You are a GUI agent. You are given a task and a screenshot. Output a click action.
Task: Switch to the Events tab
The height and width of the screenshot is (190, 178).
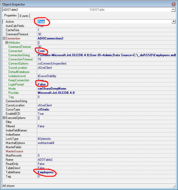click(x=24, y=16)
